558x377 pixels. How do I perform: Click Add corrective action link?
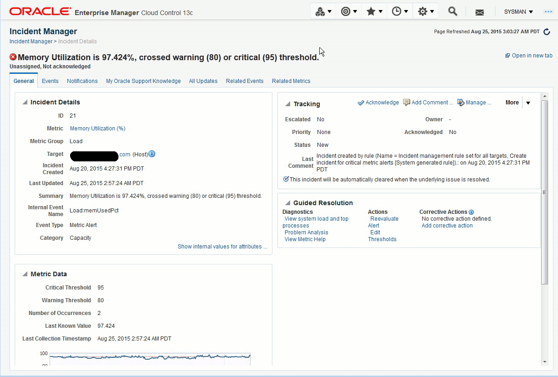pyautogui.click(x=447, y=226)
